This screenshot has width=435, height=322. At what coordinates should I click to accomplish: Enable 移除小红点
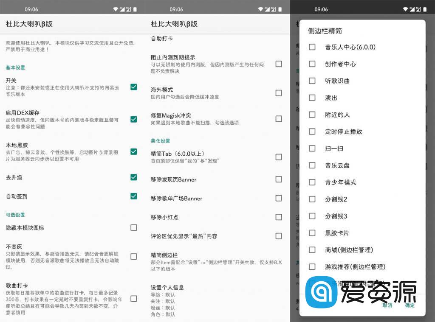point(279,217)
